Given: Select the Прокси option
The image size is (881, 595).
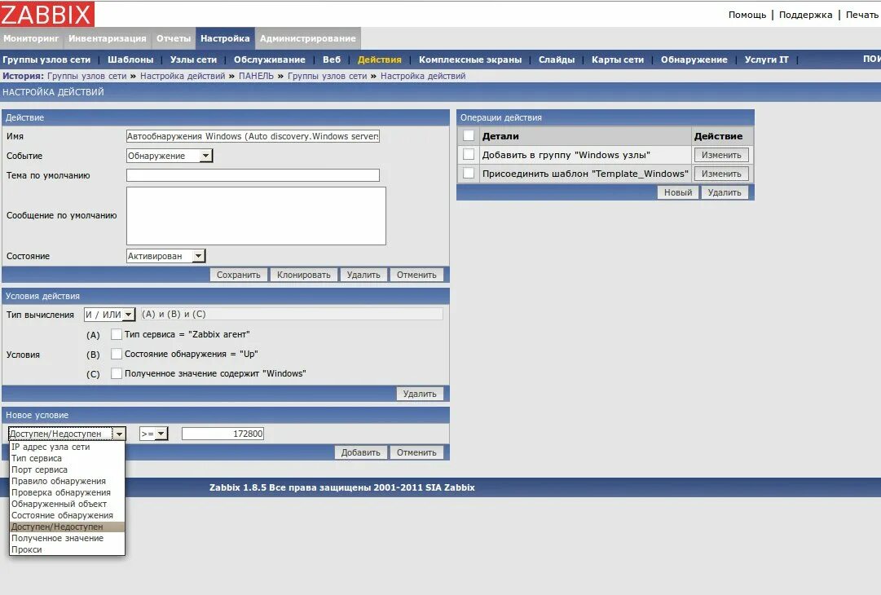Looking at the screenshot, I should click(x=67, y=550).
